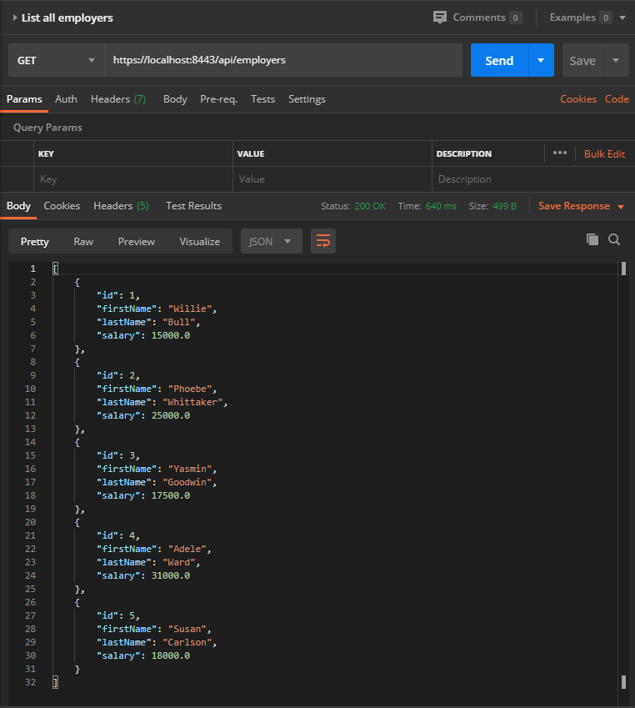Toggle the wrap lines icon button
The height and width of the screenshot is (708, 635).
(323, 241)
